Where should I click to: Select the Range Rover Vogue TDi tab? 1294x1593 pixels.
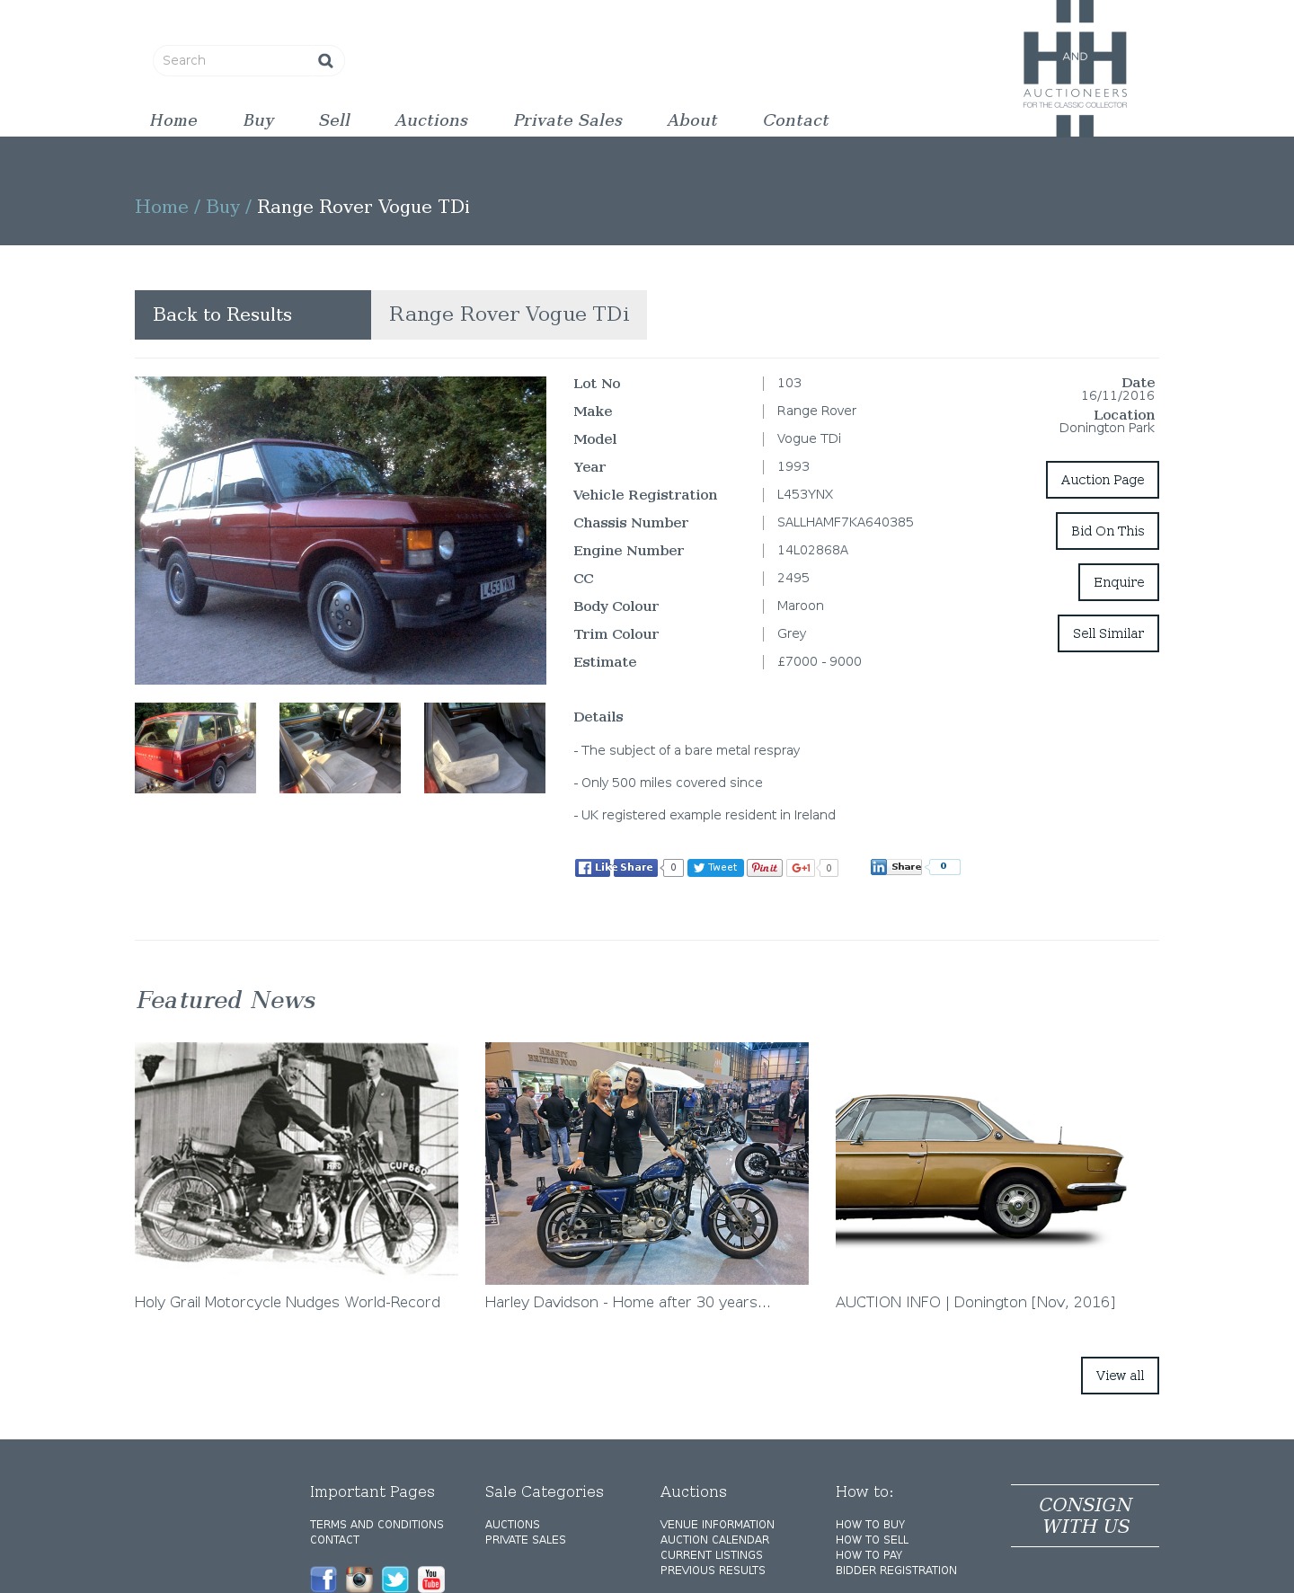(x=509, y=314)
